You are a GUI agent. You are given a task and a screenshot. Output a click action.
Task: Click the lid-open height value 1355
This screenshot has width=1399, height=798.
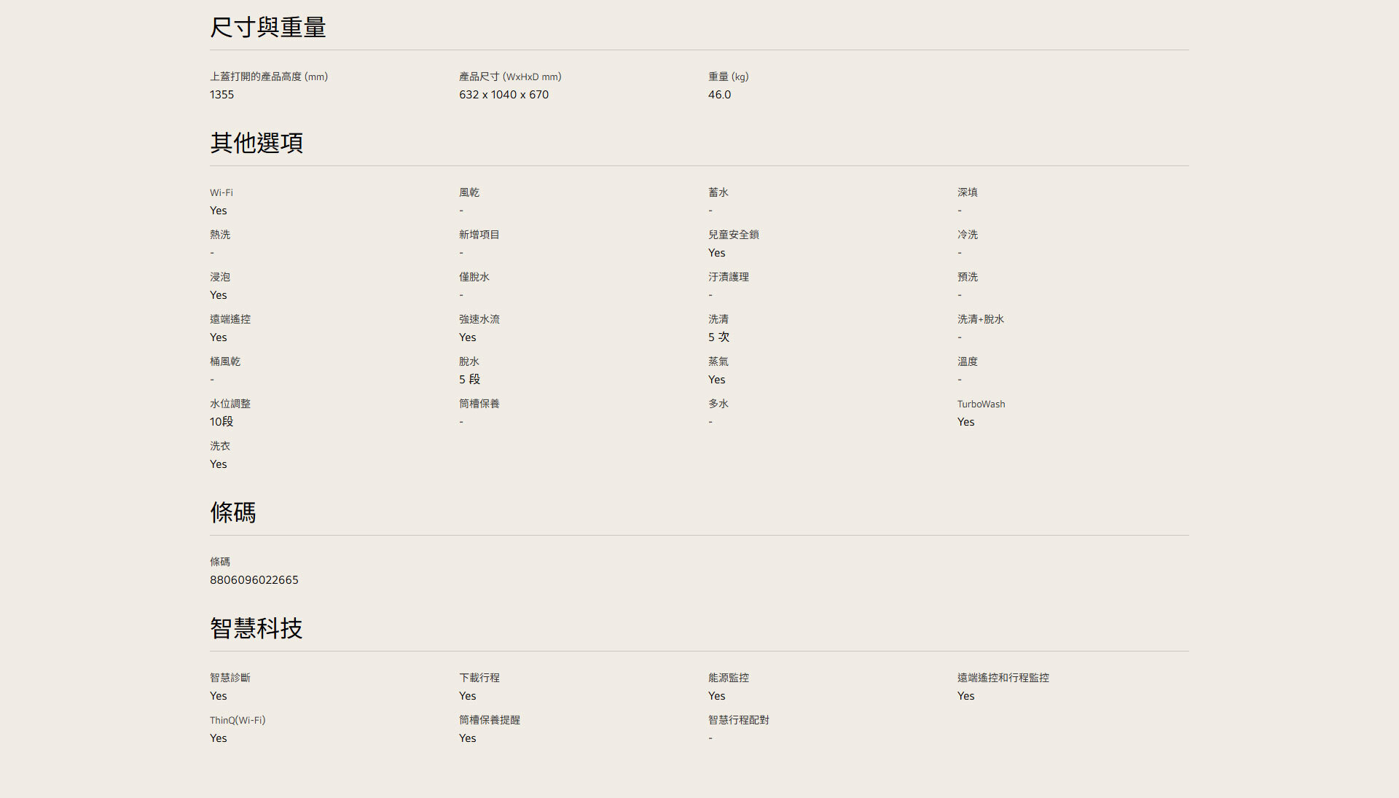(222, 95)
